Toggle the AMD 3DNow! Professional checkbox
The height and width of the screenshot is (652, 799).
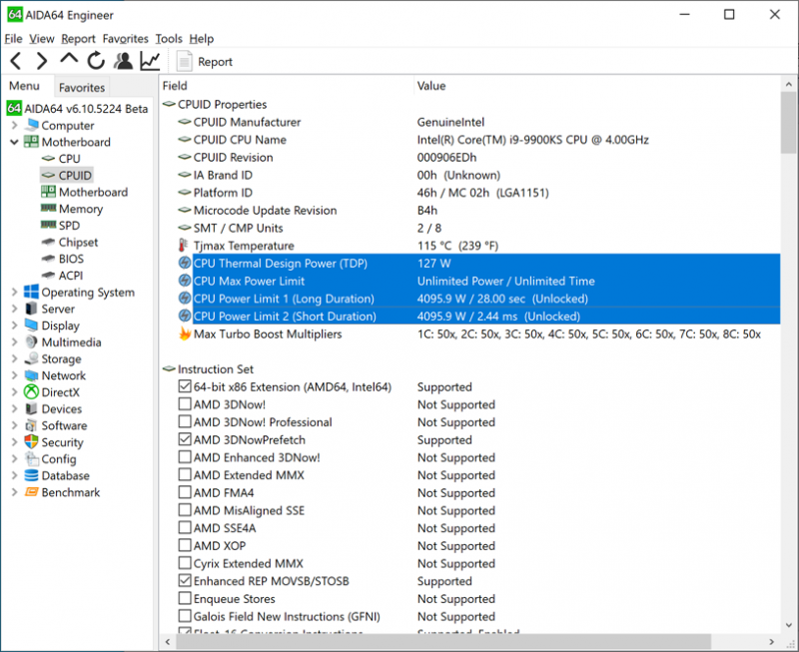185,421
